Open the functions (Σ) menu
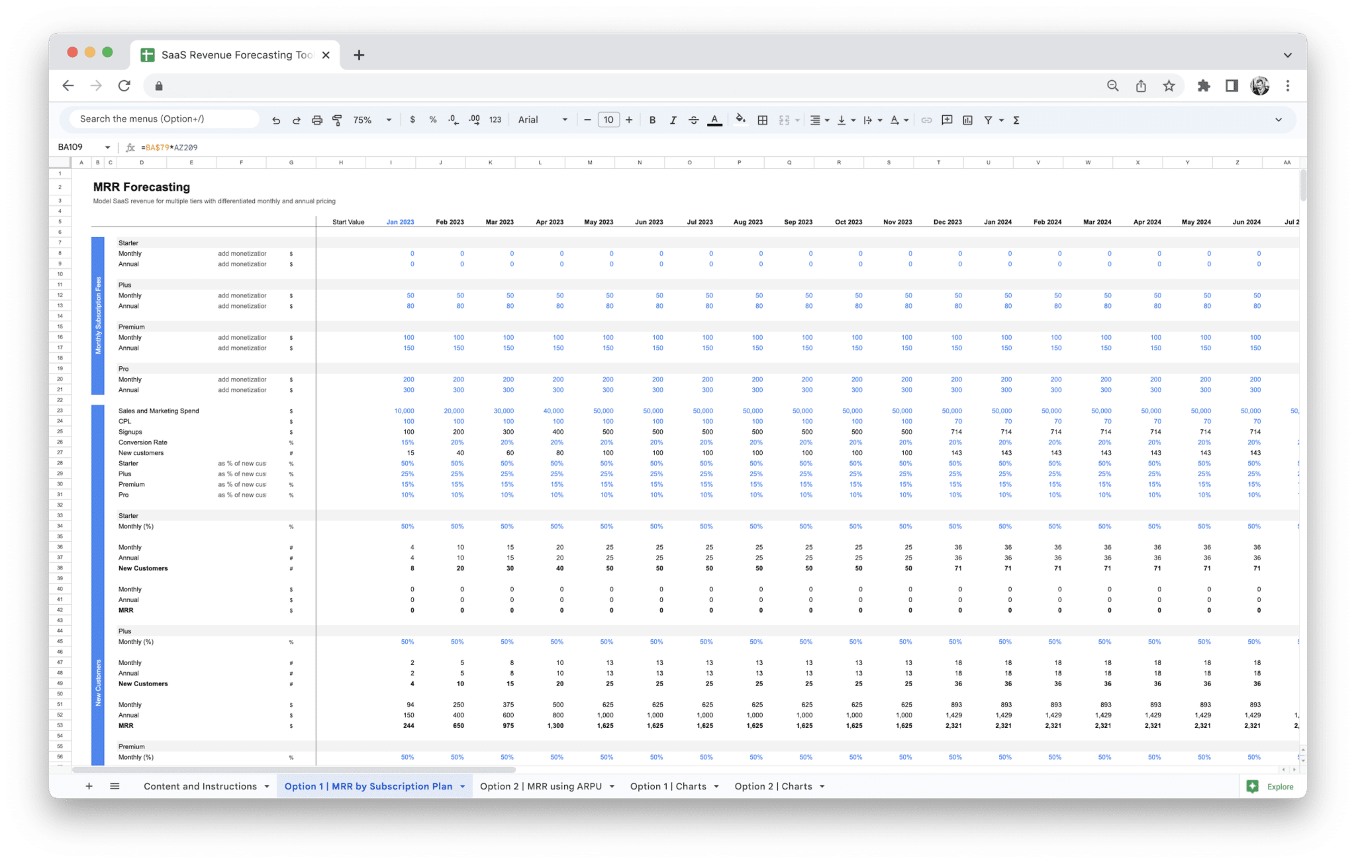Screen dimensions: 1356x863 (x=1015, y=120)
